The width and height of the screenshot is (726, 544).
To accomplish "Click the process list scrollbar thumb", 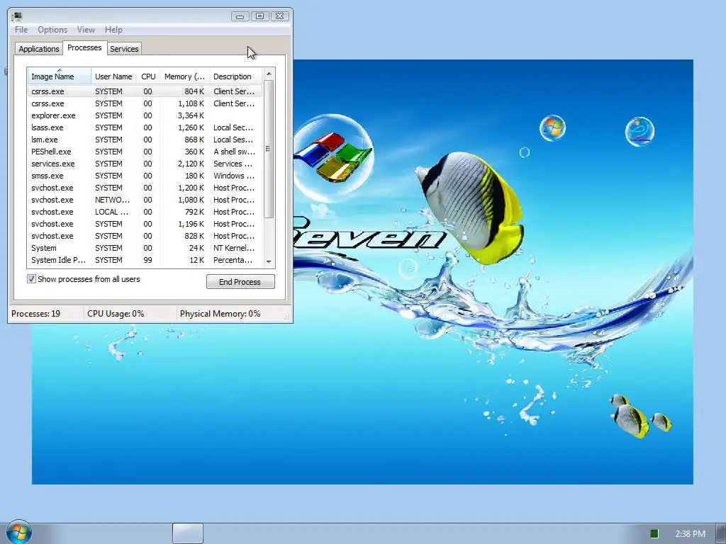I will (269, 149).
